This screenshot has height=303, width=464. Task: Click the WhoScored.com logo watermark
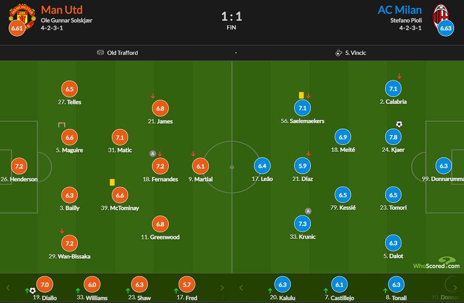(436, 263)
